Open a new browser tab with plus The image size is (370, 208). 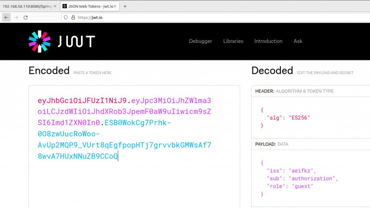[125, 7]
